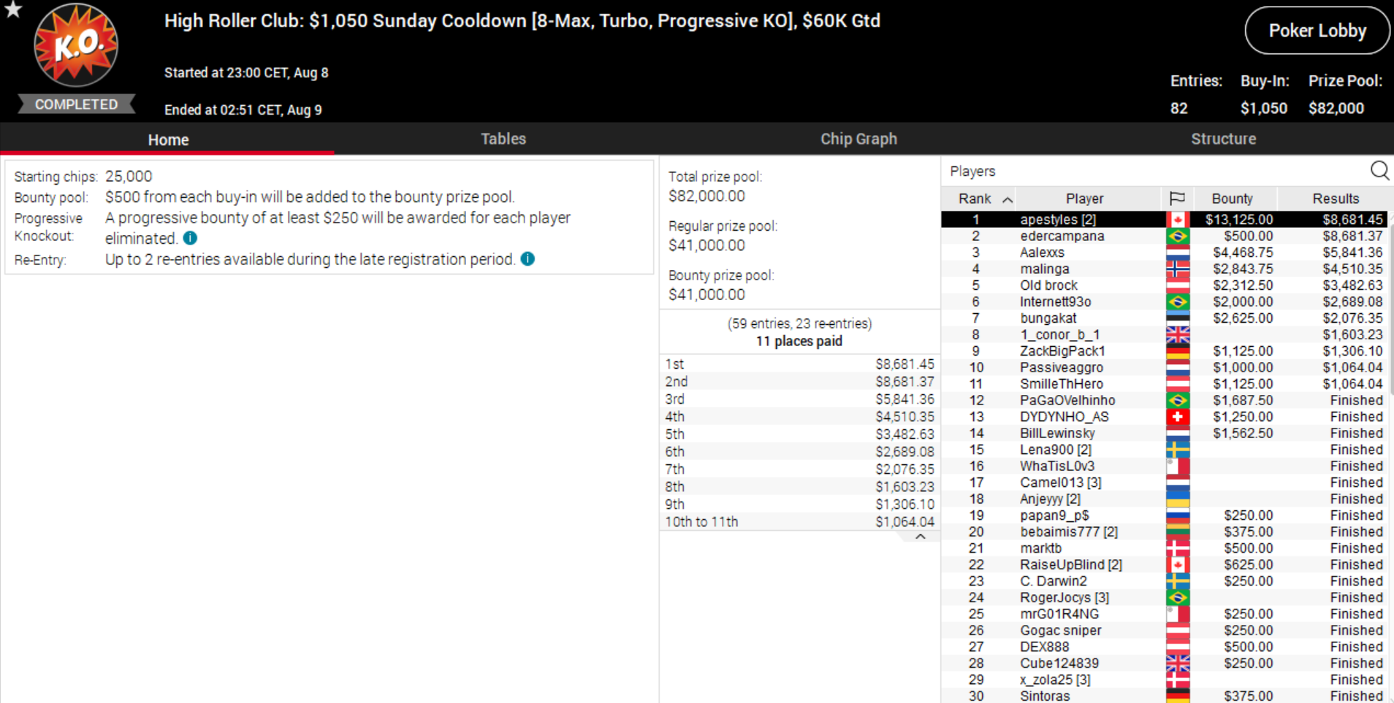Click the Switzerland flag beside DYDYNHO_AS
1394x703 pixels.
[1177, 417]
